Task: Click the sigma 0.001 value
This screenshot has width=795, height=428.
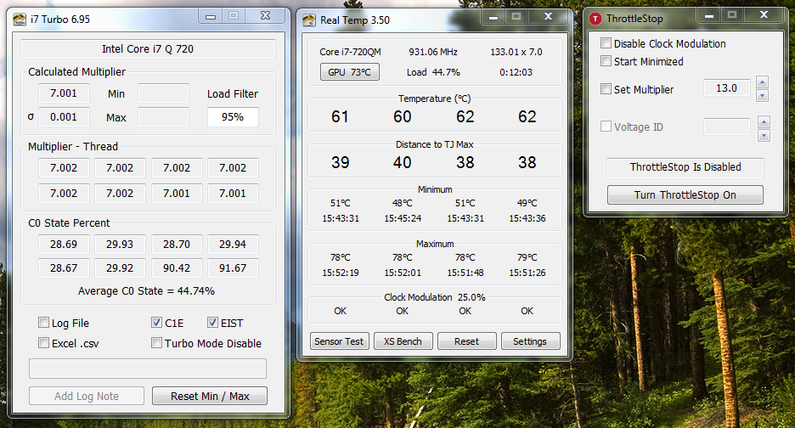Action: 64,117
